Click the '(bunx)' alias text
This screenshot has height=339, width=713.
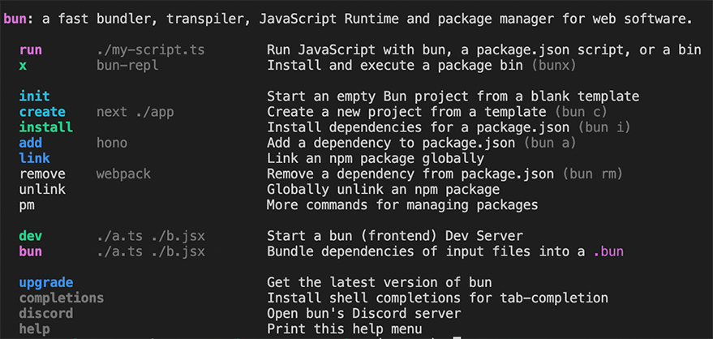(554, 66)
